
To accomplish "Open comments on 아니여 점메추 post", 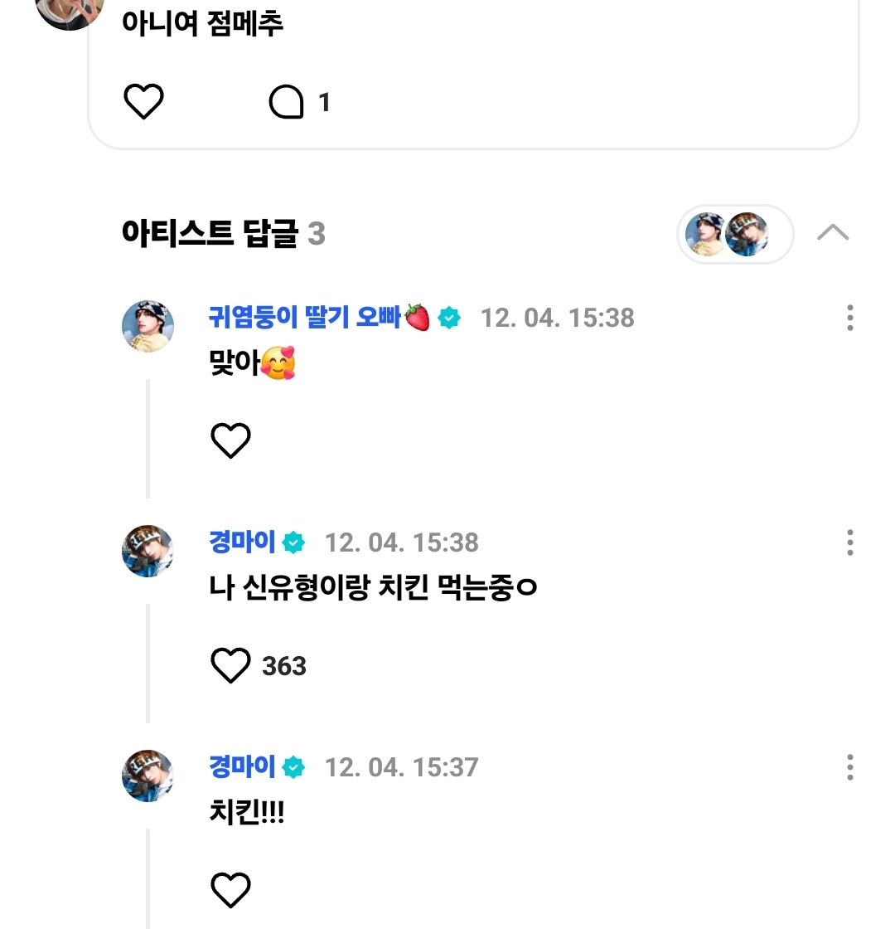I will click(x=287, y=103).
